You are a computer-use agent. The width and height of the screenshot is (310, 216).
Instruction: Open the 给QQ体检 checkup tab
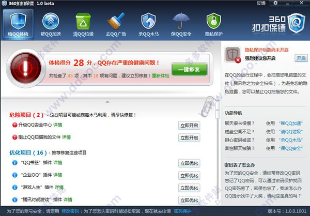click(18, 24)
